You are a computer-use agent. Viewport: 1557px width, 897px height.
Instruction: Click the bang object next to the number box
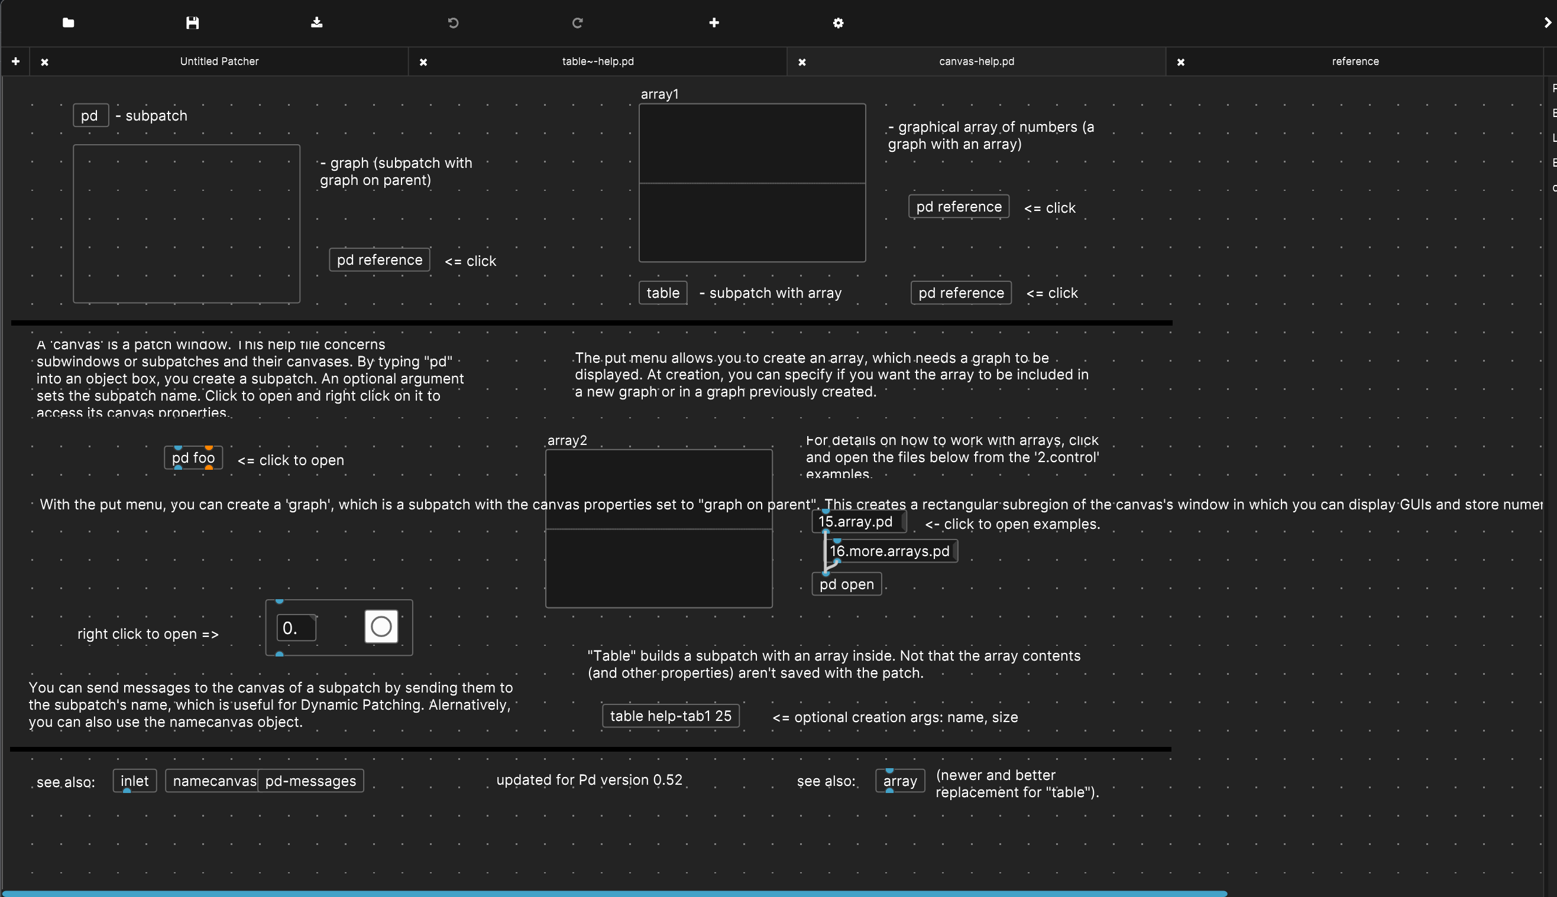(380, 626)
